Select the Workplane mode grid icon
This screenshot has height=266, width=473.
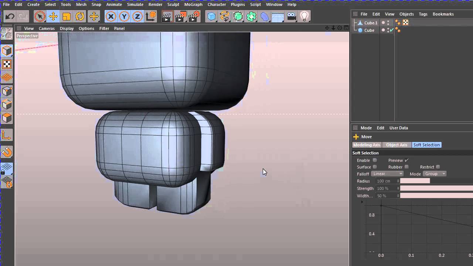(x=7, y=78)
